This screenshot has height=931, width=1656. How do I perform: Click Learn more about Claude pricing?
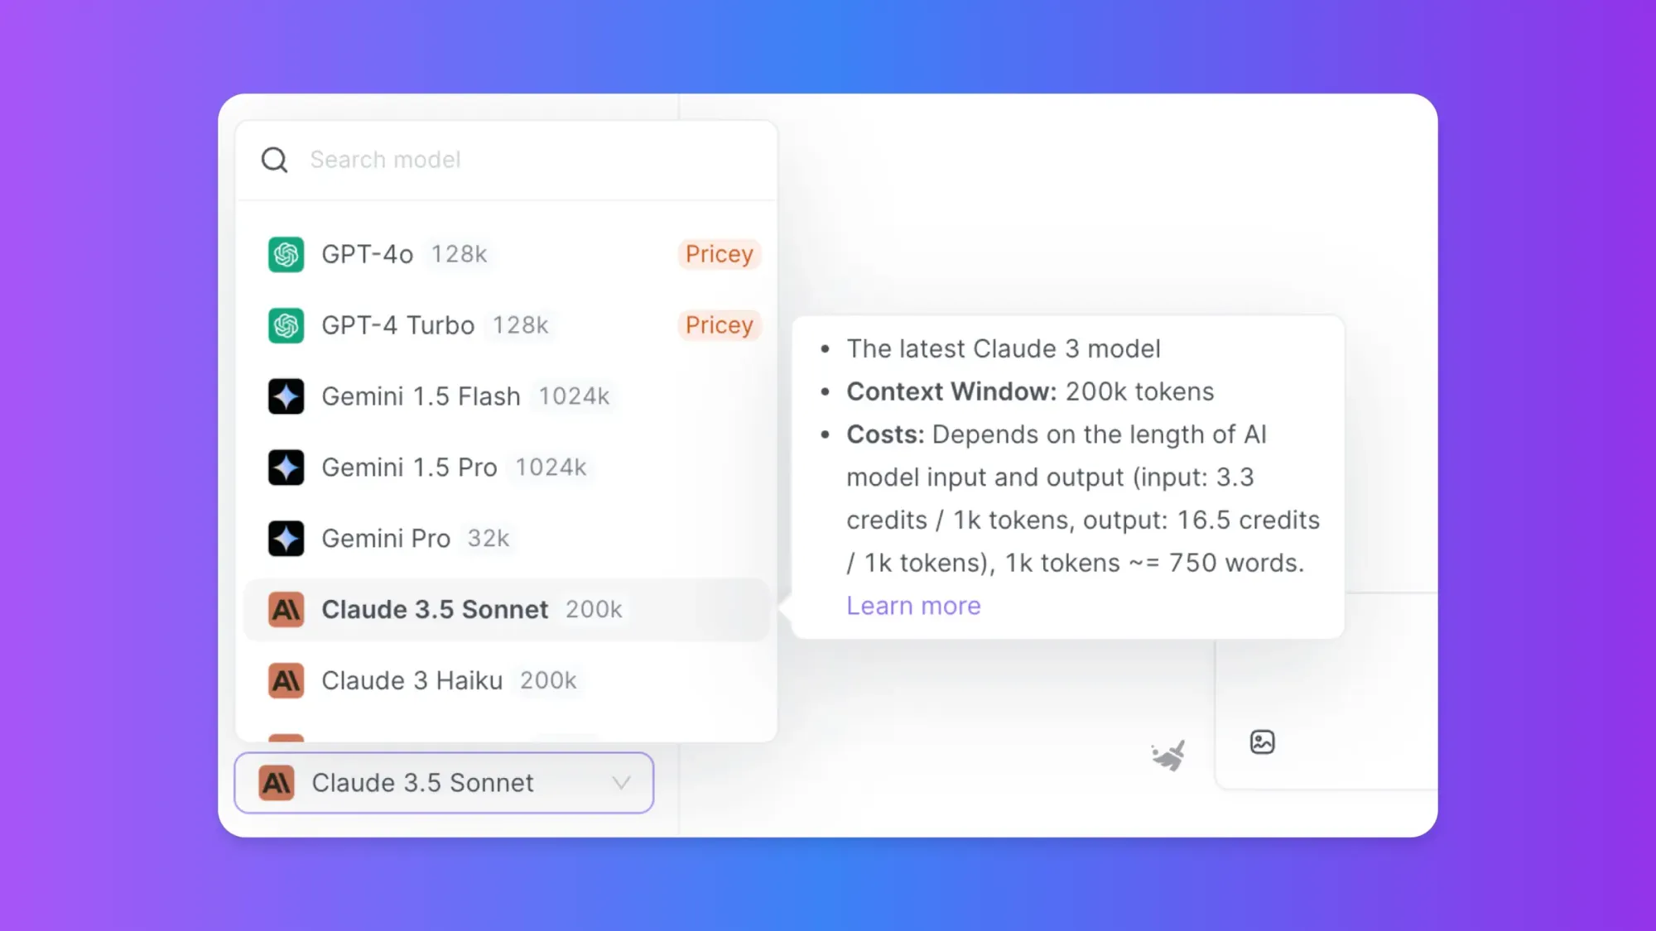coord(913,605)
